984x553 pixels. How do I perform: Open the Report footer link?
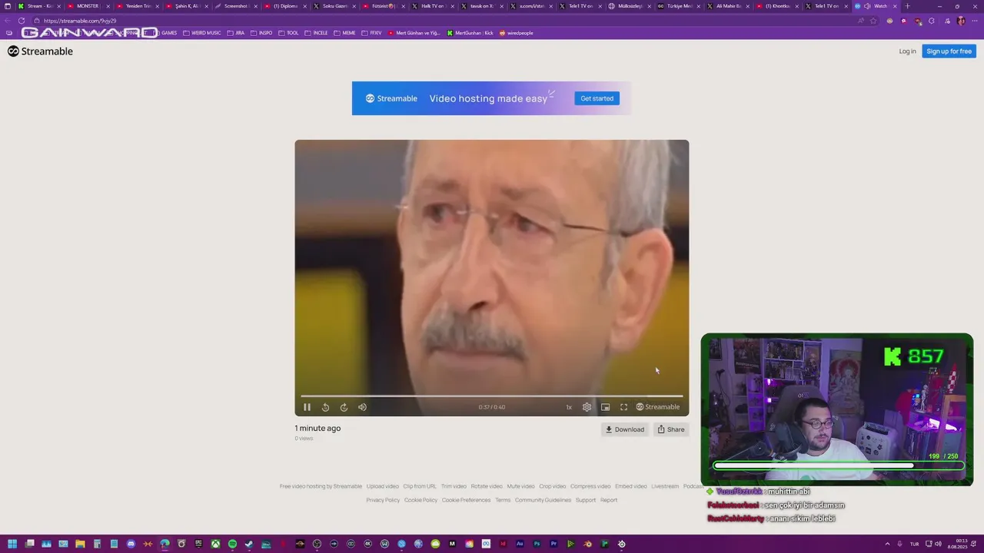point(609,500)
